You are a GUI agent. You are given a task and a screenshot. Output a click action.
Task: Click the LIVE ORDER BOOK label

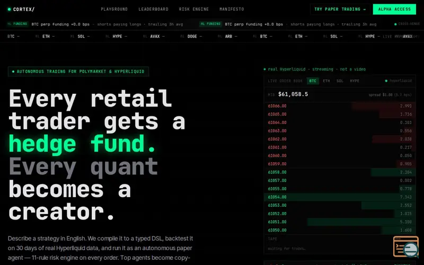pyautogui.click(x=285, y=81)
